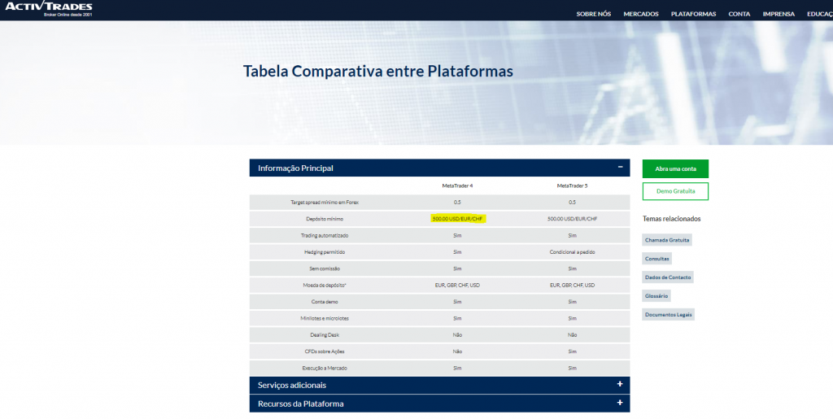Click the Abra uma conta button
Image resolution: width=833 pixels, height=419 pixels.
point(675,169)
